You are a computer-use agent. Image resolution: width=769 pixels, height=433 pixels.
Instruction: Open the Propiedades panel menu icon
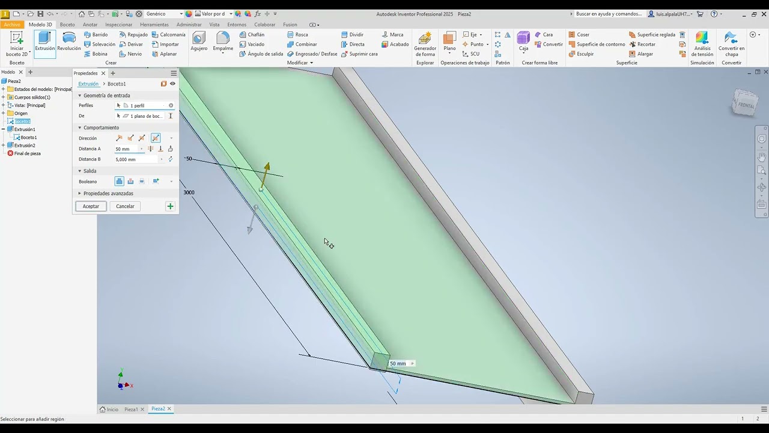(174, 73)
